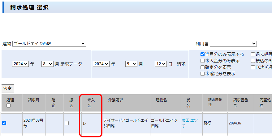Expand the 請求データ year dropdown
The height and width of the screenshot is (138, 272).
pos(20,64)
